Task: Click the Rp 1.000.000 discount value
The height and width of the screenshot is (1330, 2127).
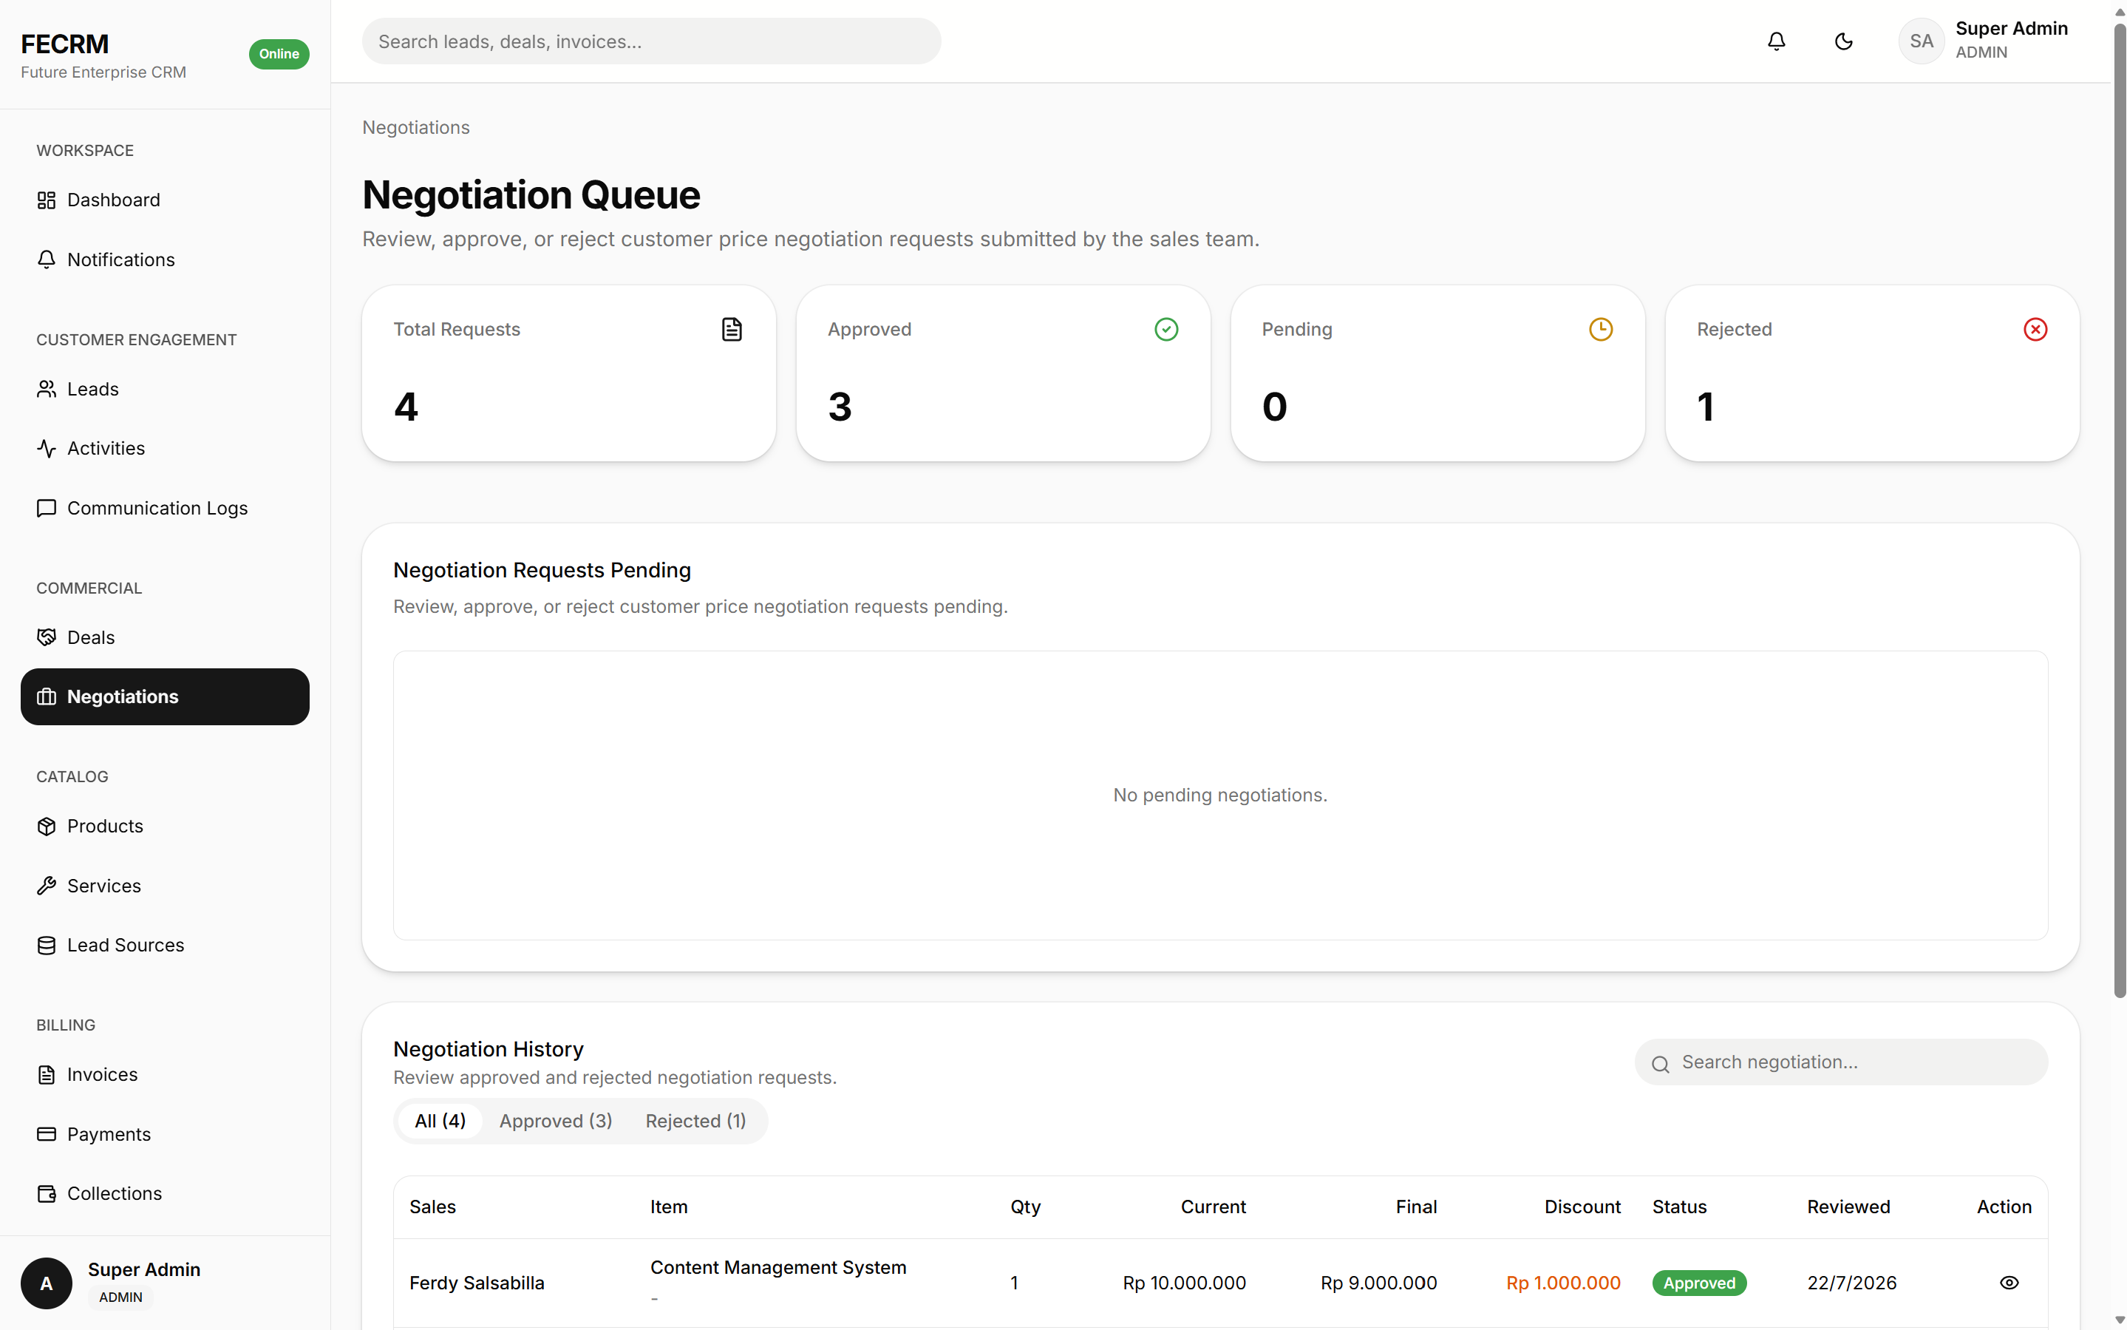Action: (1563, 1283)
